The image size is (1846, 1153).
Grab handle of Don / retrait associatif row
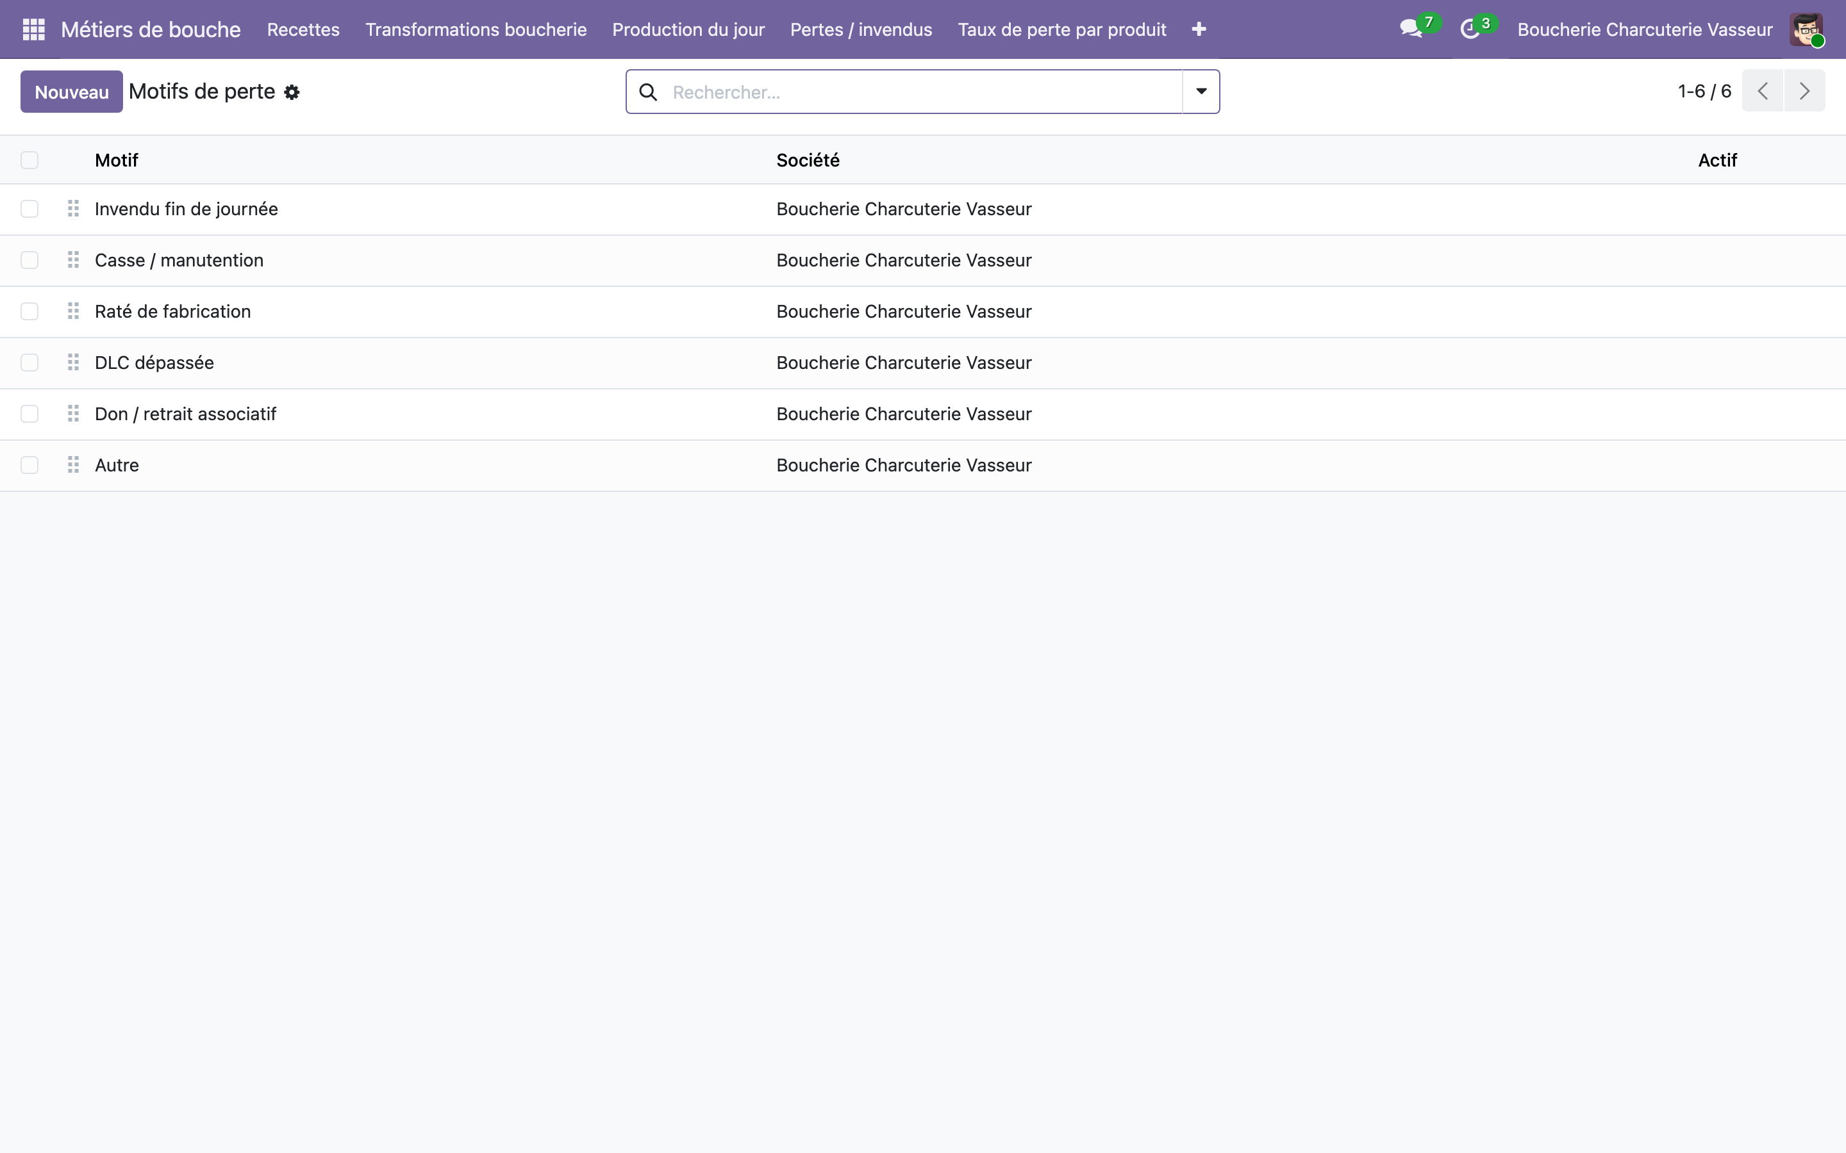[73, 413]
